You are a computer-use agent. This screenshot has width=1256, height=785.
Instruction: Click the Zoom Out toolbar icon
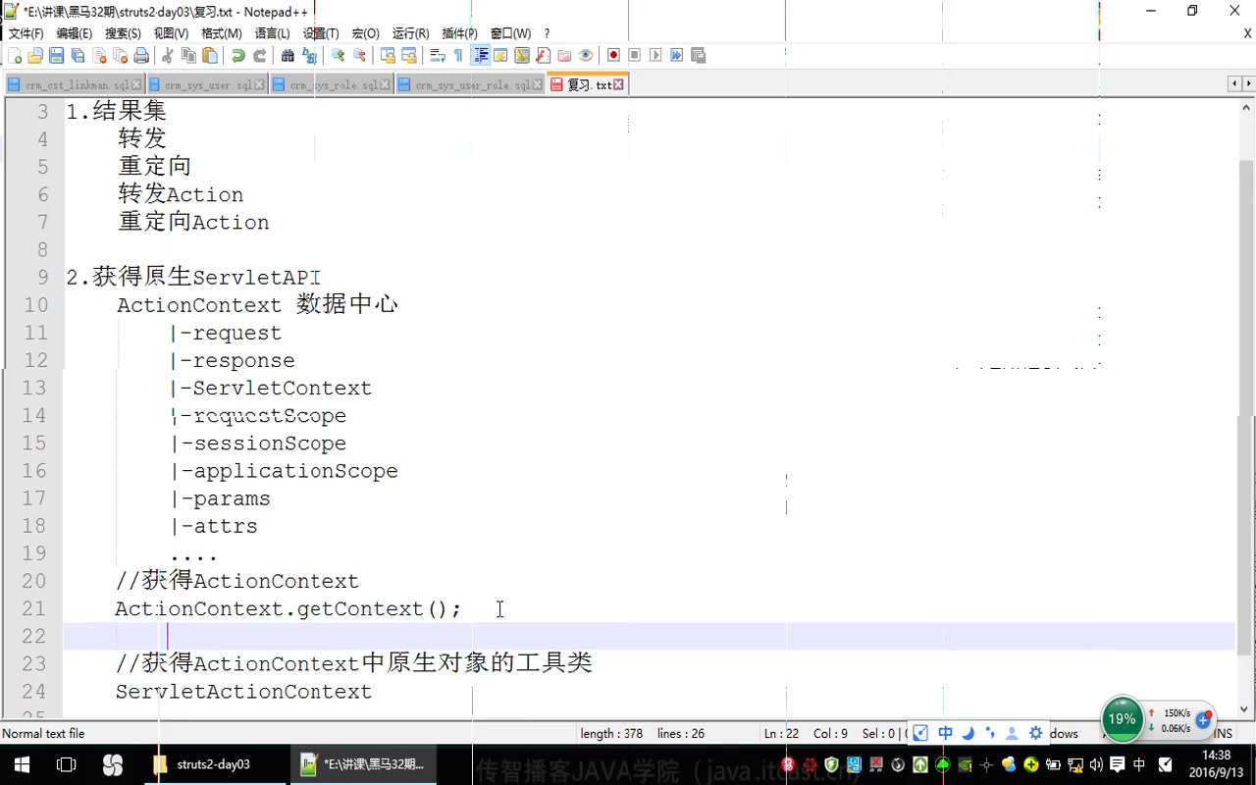coord(359,56)
